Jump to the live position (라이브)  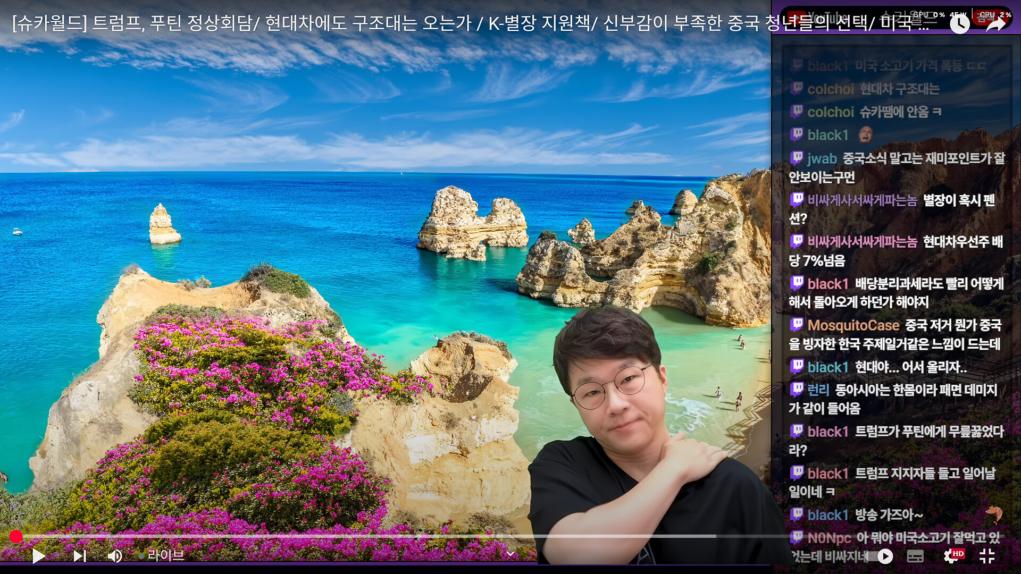point(162,555)
